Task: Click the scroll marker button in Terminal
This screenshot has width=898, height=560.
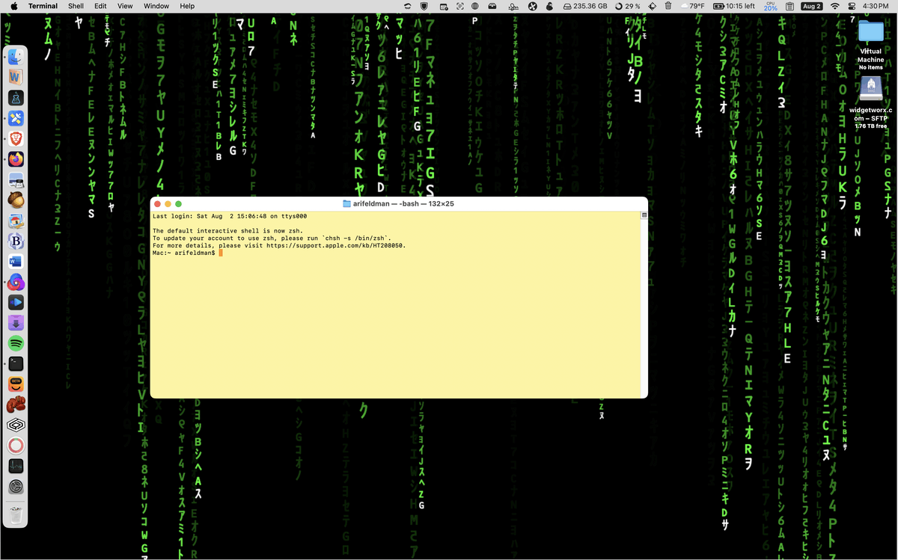Action: coord(644,215)
